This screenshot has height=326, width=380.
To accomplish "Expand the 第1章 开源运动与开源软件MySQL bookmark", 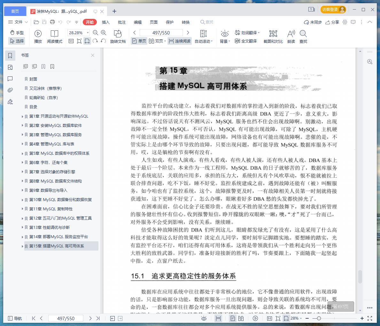I will coord(22,116).
